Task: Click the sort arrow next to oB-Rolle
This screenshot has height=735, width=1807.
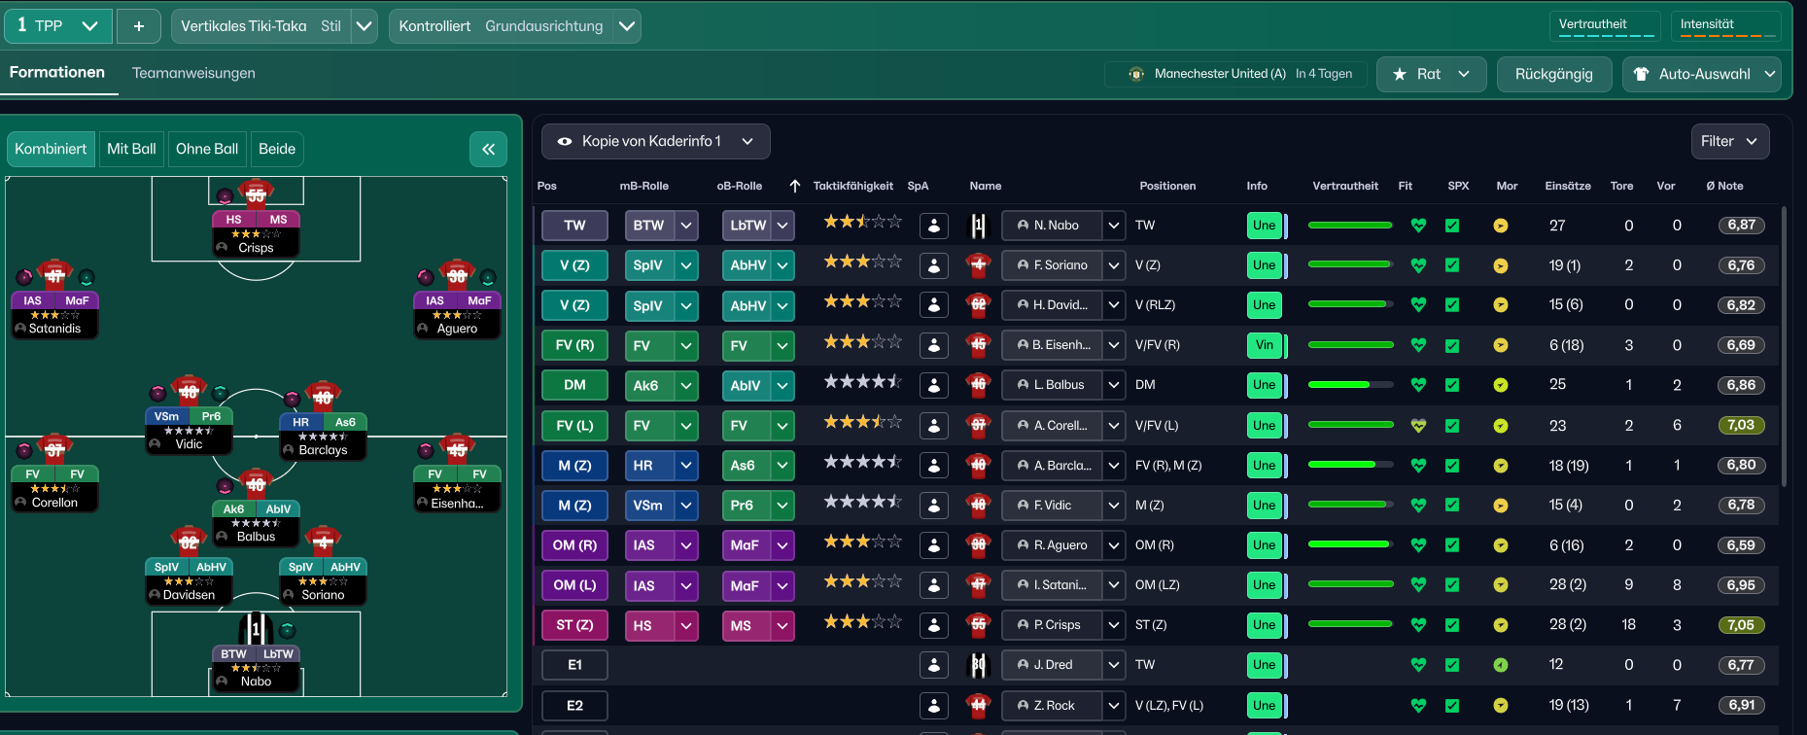Action: tap(795, 186)
